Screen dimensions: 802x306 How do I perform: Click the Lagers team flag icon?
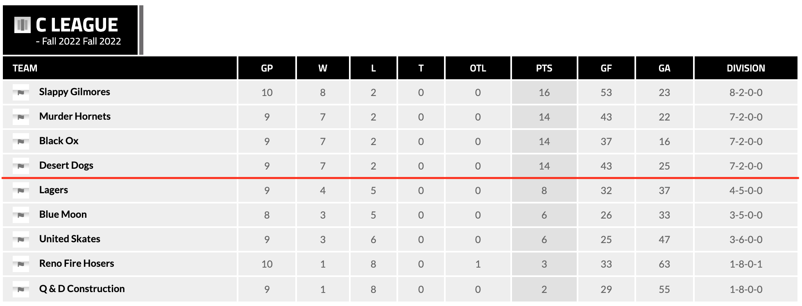[21, 190]
